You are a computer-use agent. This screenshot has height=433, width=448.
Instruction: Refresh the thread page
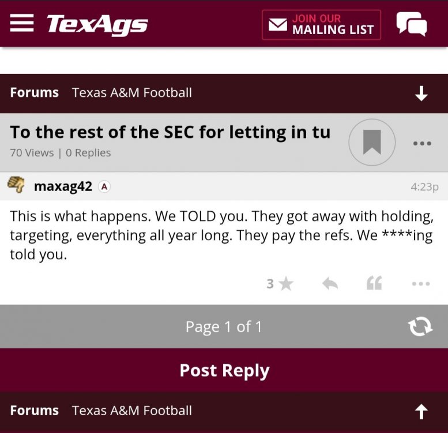pyautogui.click(x=420, y=327)
